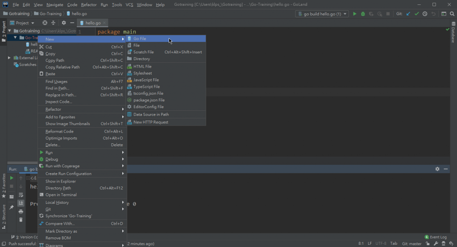Image resolution: width=457 pixels, height=247 pixels.
Task: Open the VCS menu
Action: 129,4
